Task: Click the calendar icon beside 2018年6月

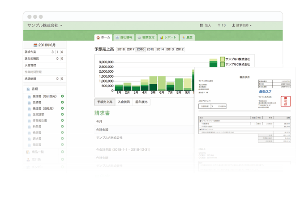Action: tap(35, 45)
